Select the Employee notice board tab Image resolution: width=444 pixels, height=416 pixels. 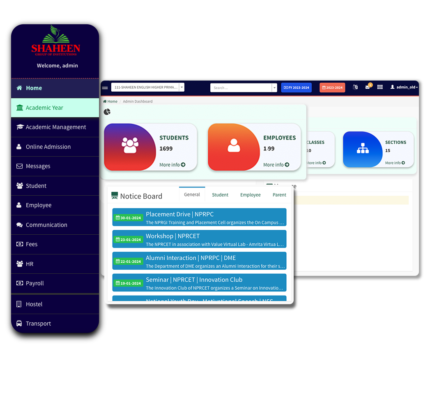(x=250, y=195)
